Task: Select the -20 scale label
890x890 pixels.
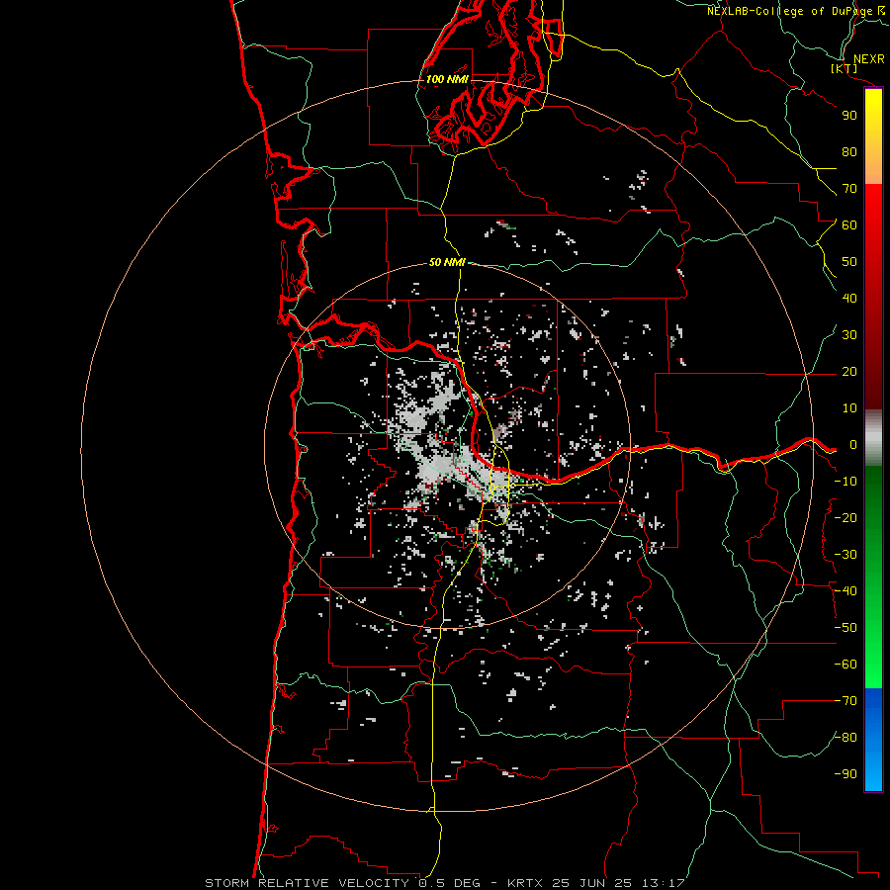Action: [845, 518]
